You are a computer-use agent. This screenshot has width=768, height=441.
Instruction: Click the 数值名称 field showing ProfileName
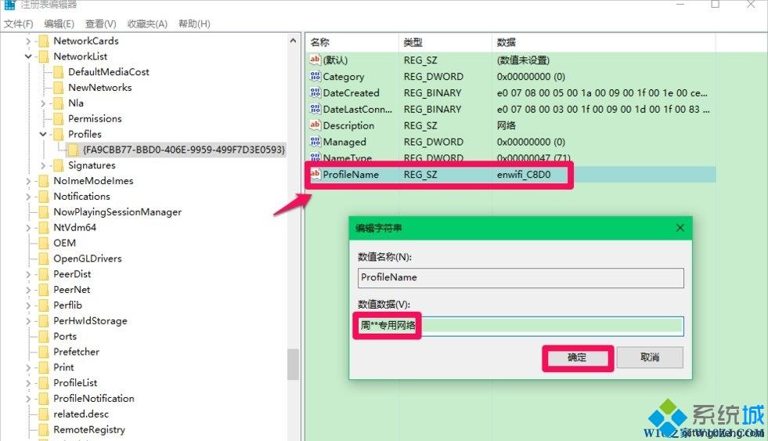point(521,278)
